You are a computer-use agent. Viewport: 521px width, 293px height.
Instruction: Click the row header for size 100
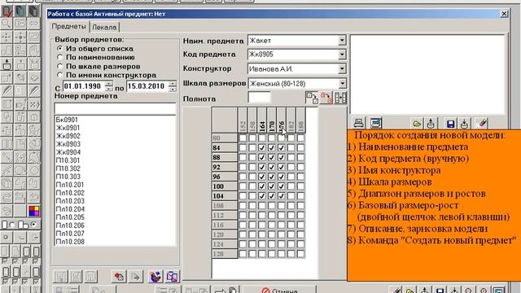pyautogui.click(x=225, y=186)
